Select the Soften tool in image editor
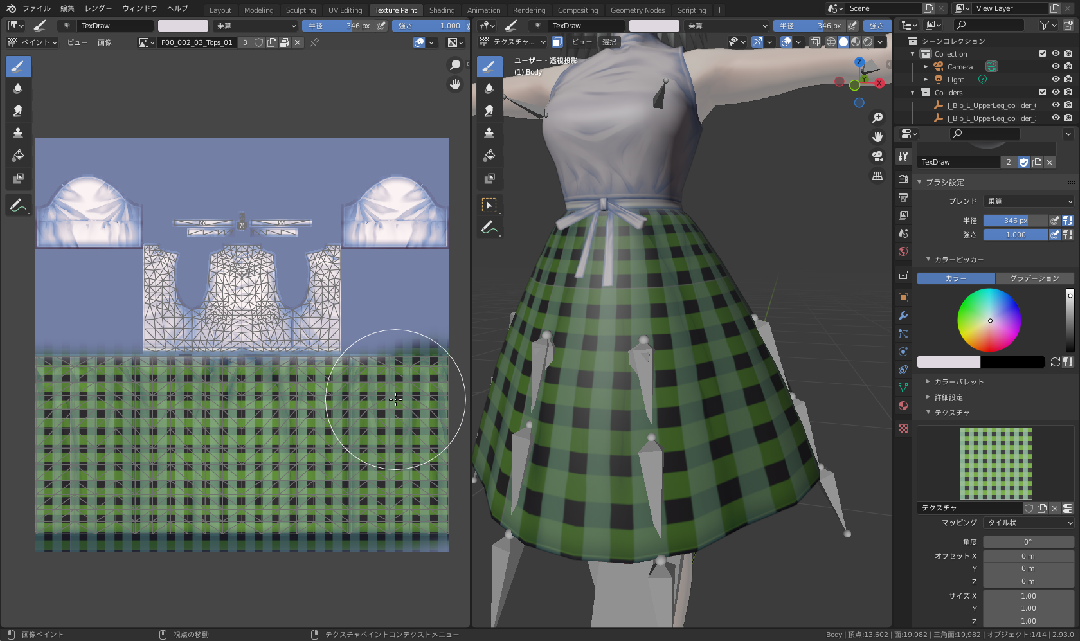 tap(18, 89)
